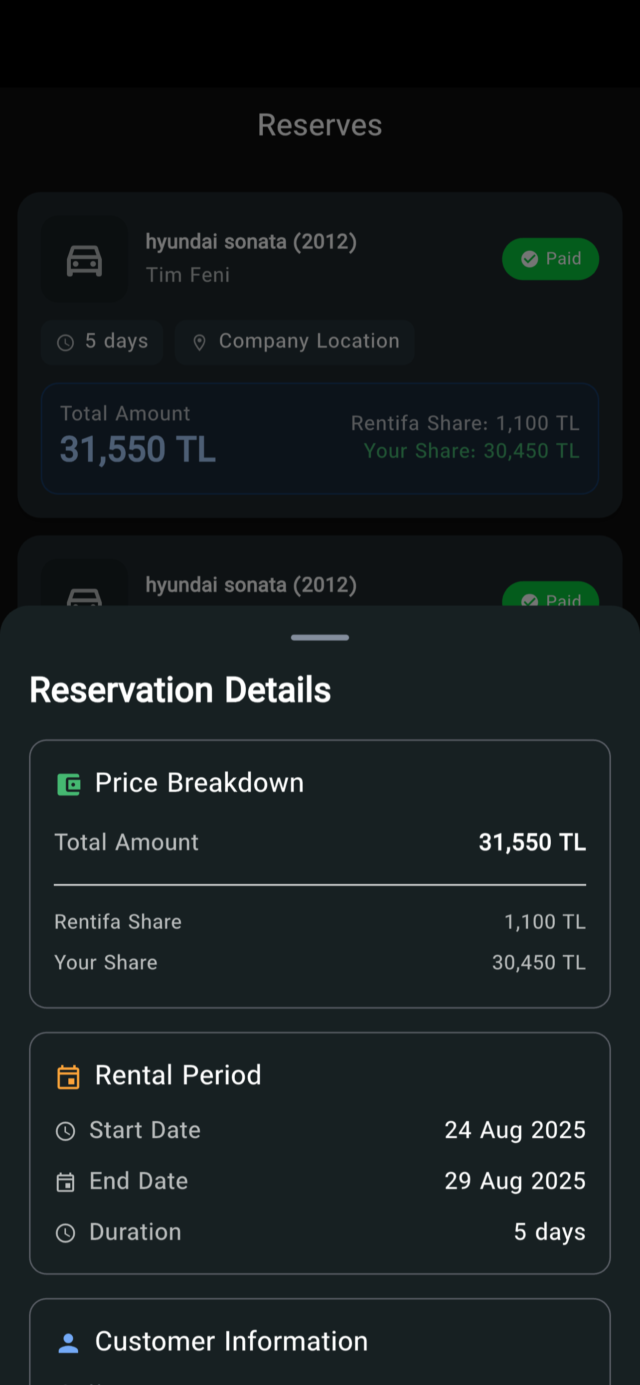Click the orange calendar icon beside Rental Period
The height and width of the screenshot is (1385, 640).
tap(69, 1076)
